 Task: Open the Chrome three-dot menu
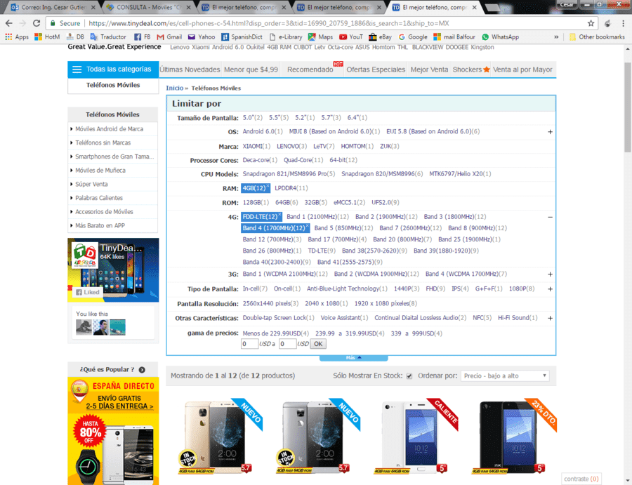click(623, 23)
